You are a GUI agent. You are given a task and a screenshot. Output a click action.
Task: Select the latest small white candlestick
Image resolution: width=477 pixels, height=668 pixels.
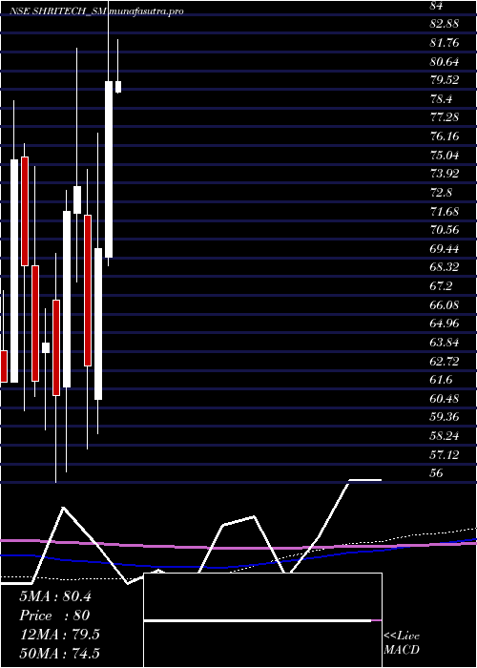118,87
